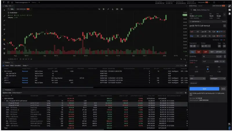Toggle drawings visibility eye icon
Screen dimensions: 232x131
pos(4,49)
